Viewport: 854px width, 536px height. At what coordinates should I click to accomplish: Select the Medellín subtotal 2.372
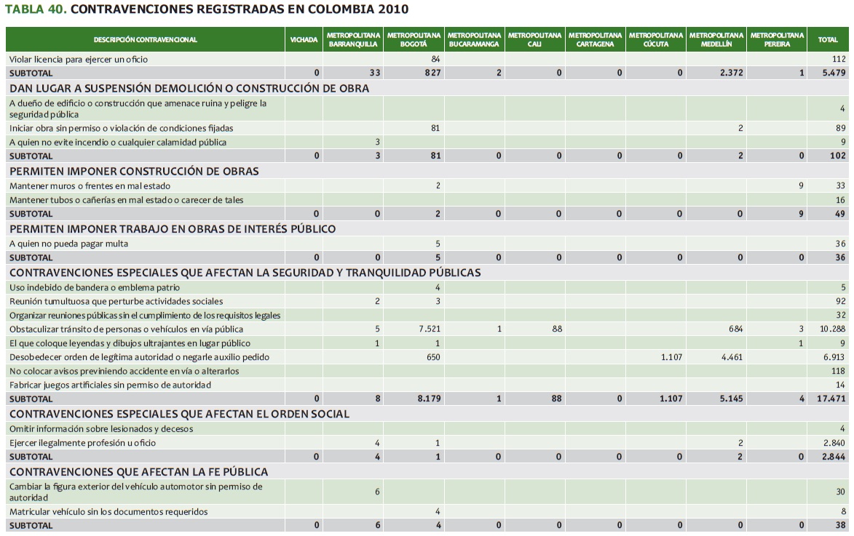(x=730, y=73)
